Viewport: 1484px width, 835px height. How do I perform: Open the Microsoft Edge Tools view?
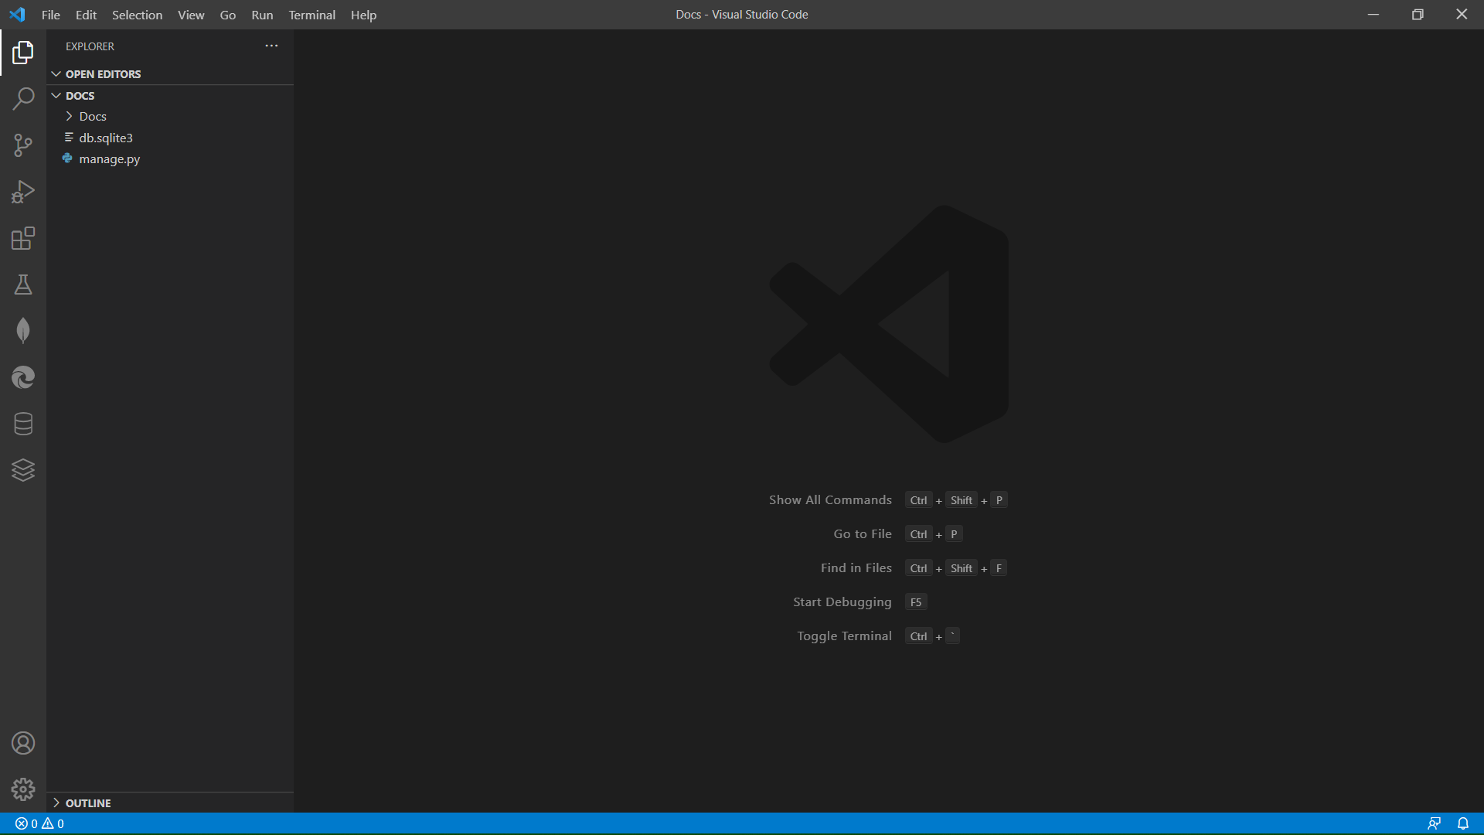[x=23, y=377]
